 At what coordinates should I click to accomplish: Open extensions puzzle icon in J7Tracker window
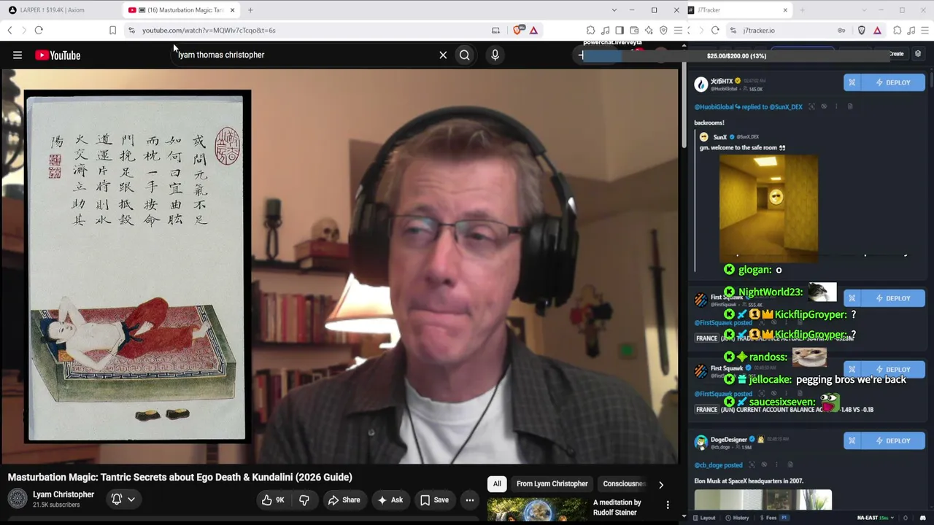coord(898,30)
